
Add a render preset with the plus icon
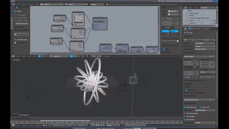pyautogui.click(x=211, y=57)
